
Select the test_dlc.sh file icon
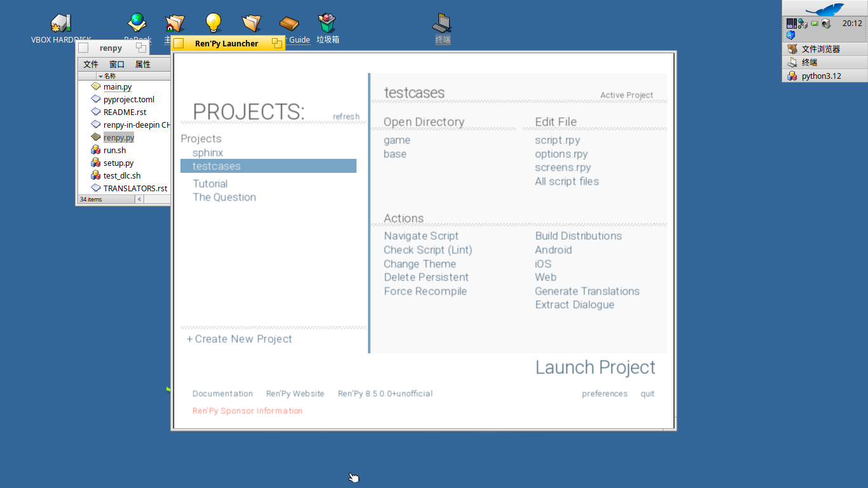(x=96, y=176)
